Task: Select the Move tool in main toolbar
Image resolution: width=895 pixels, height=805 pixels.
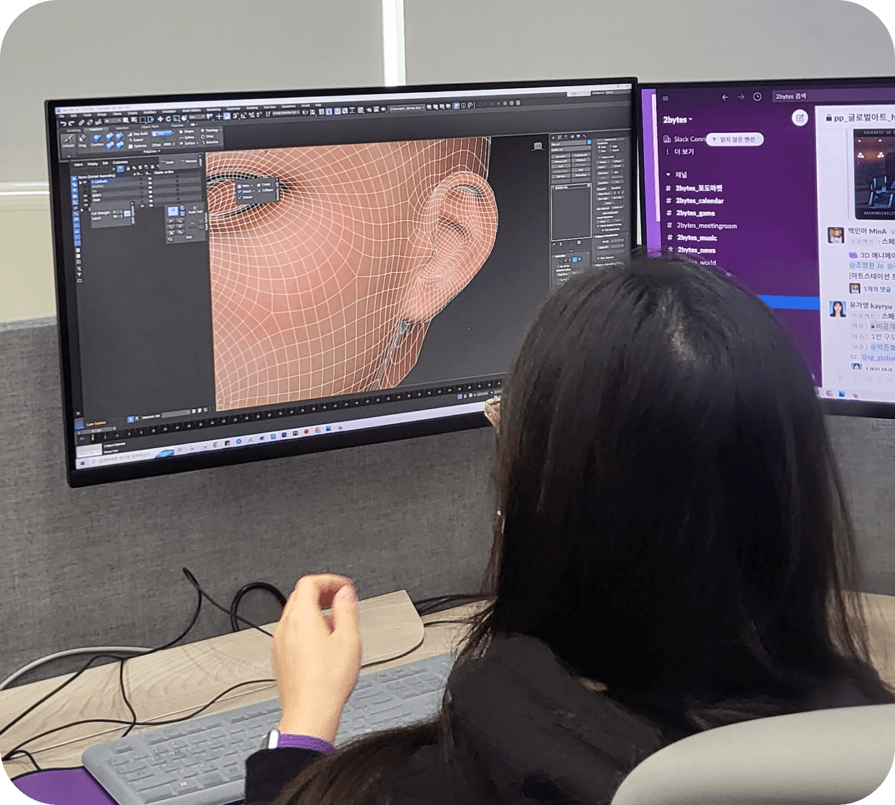Action: pos(160,119)
